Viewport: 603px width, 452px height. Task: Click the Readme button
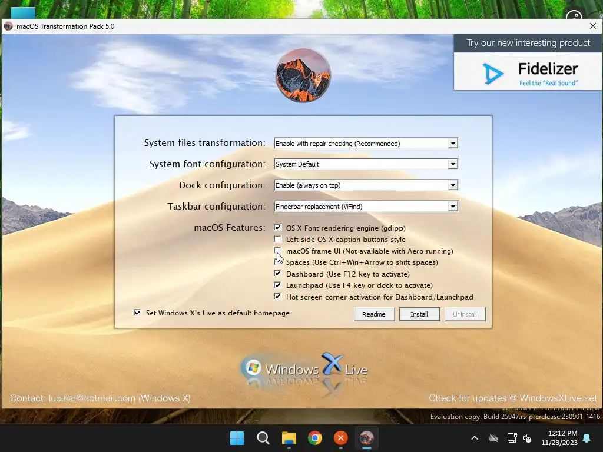pos(374,314)
